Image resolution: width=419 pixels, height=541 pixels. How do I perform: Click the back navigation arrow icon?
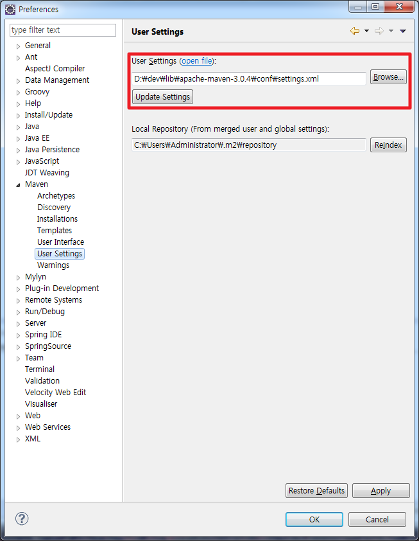point(355,31)
